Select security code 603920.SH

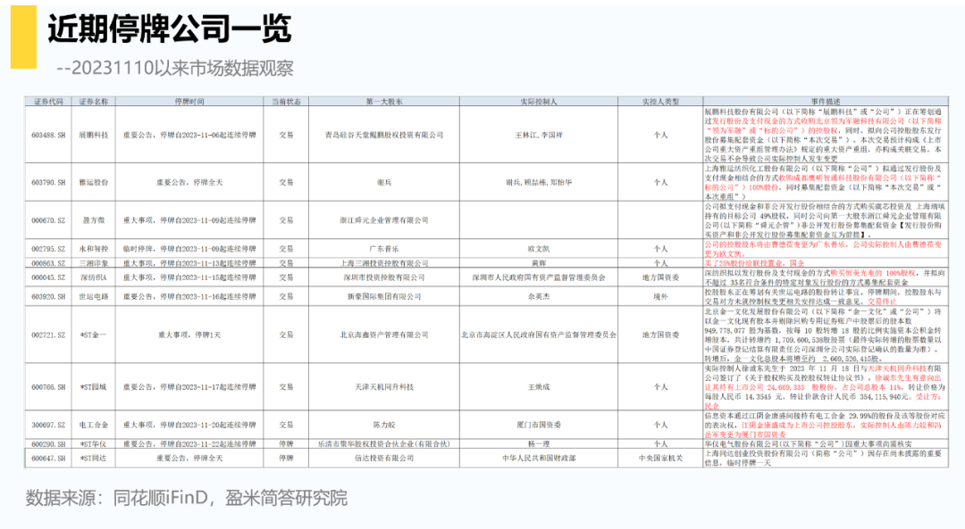[x=48, y=296]
